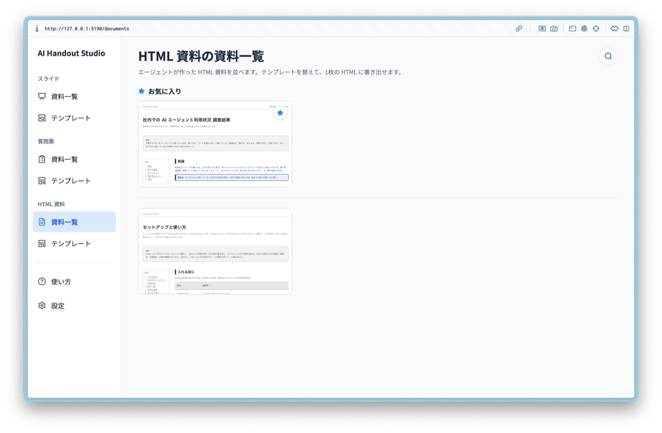Click the camera screenshot icon
The width and height of the screenshot is (662, 433).
[x=554, y=29]
